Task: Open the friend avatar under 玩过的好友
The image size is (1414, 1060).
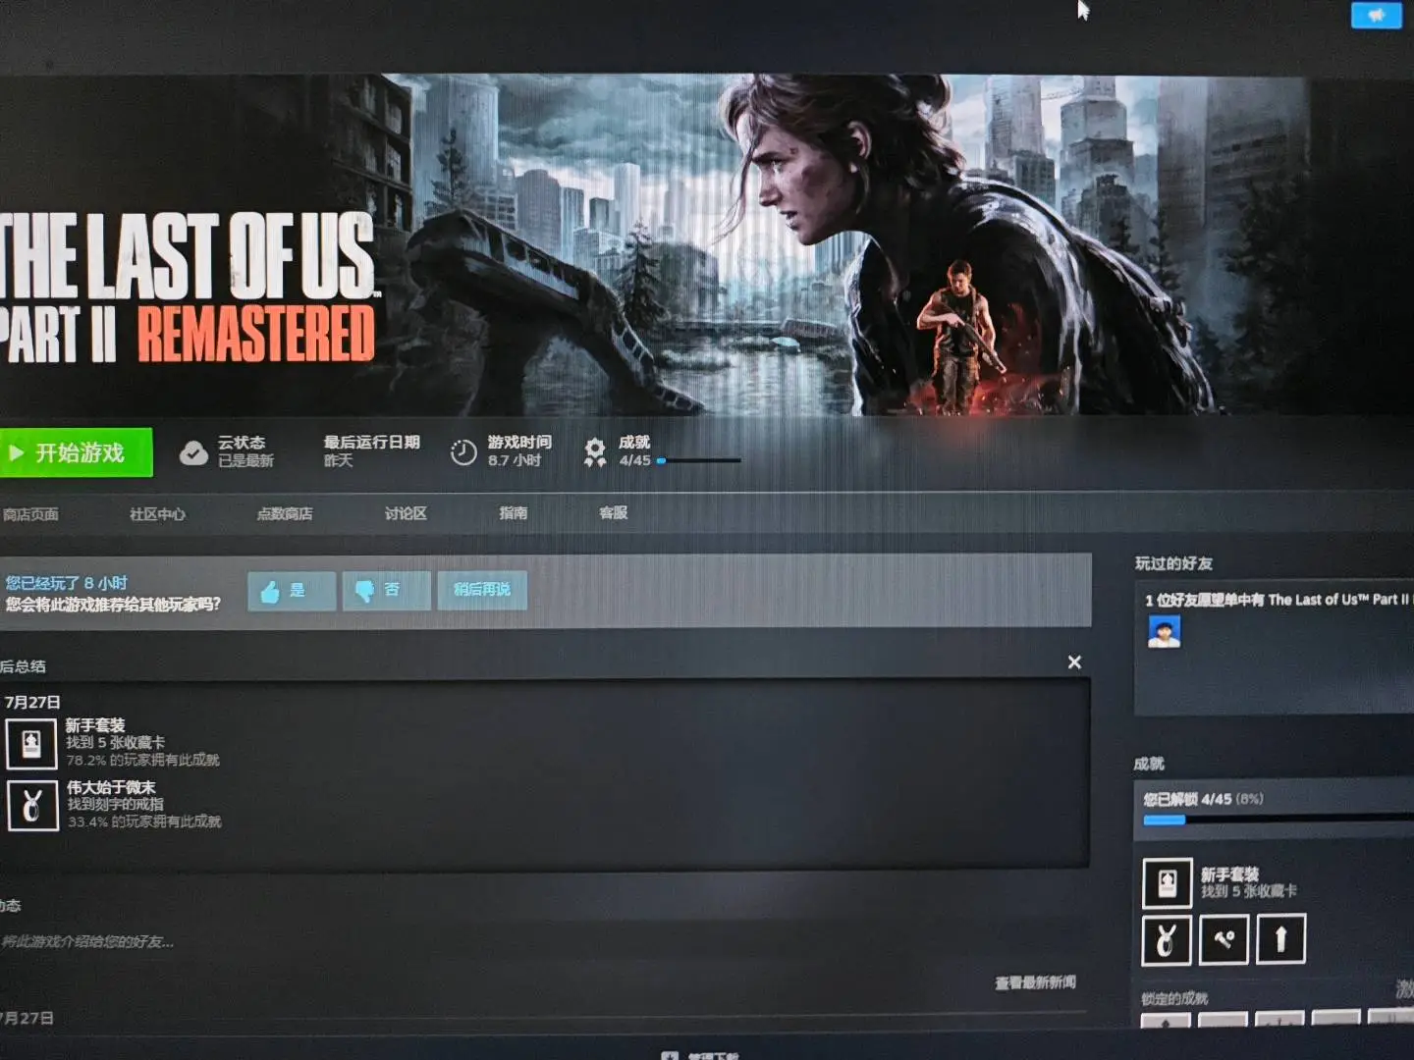Action: tap(1165, 632)
